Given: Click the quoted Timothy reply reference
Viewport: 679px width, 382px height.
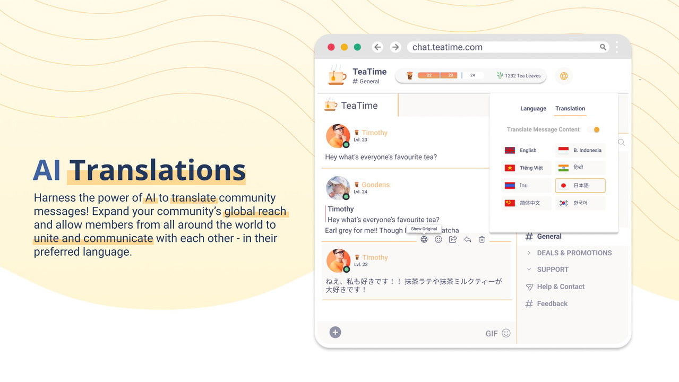Looking at the screenshot, I should (x=382, y=214).
